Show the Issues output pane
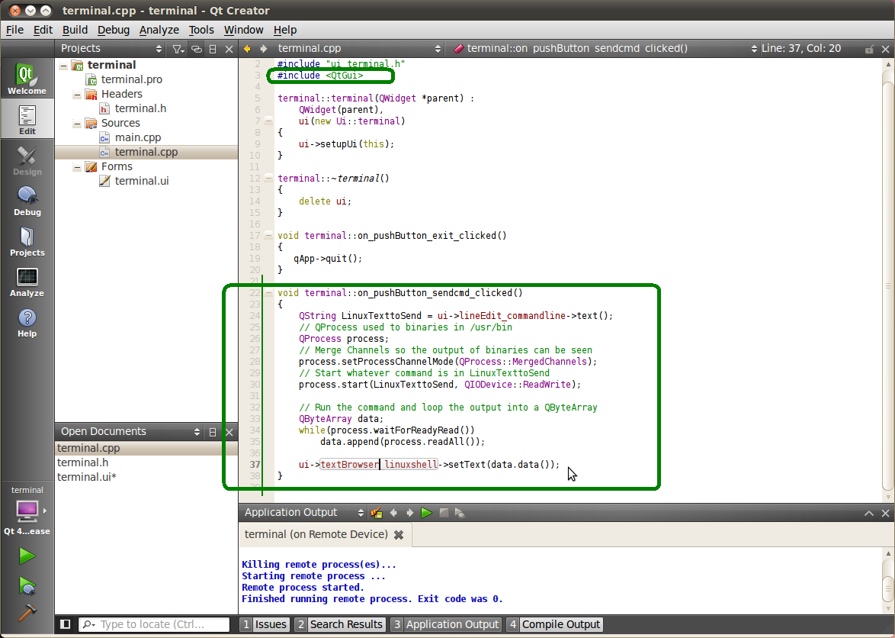The width and height of the screenshot is (895, 638). pyautogui.click(x=265, y=624)
